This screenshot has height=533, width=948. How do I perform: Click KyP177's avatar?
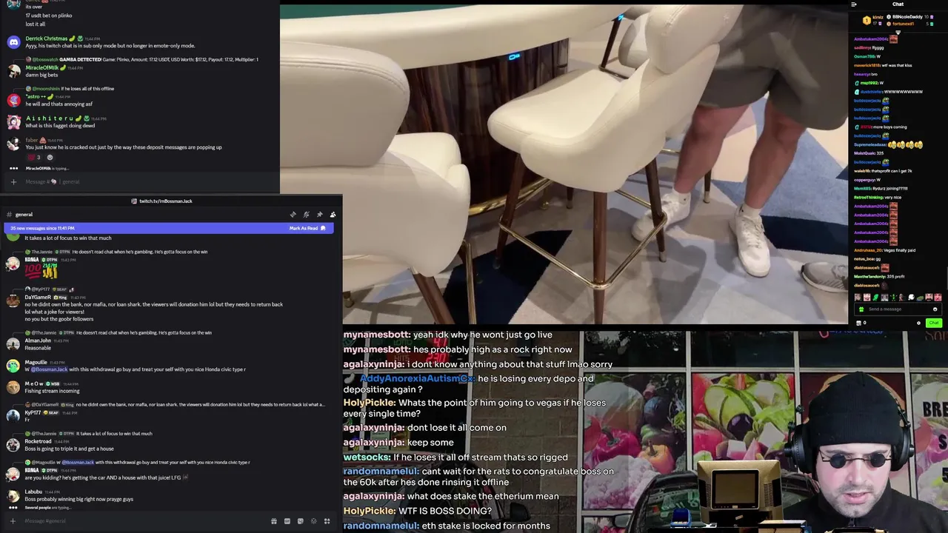point(13,416)
